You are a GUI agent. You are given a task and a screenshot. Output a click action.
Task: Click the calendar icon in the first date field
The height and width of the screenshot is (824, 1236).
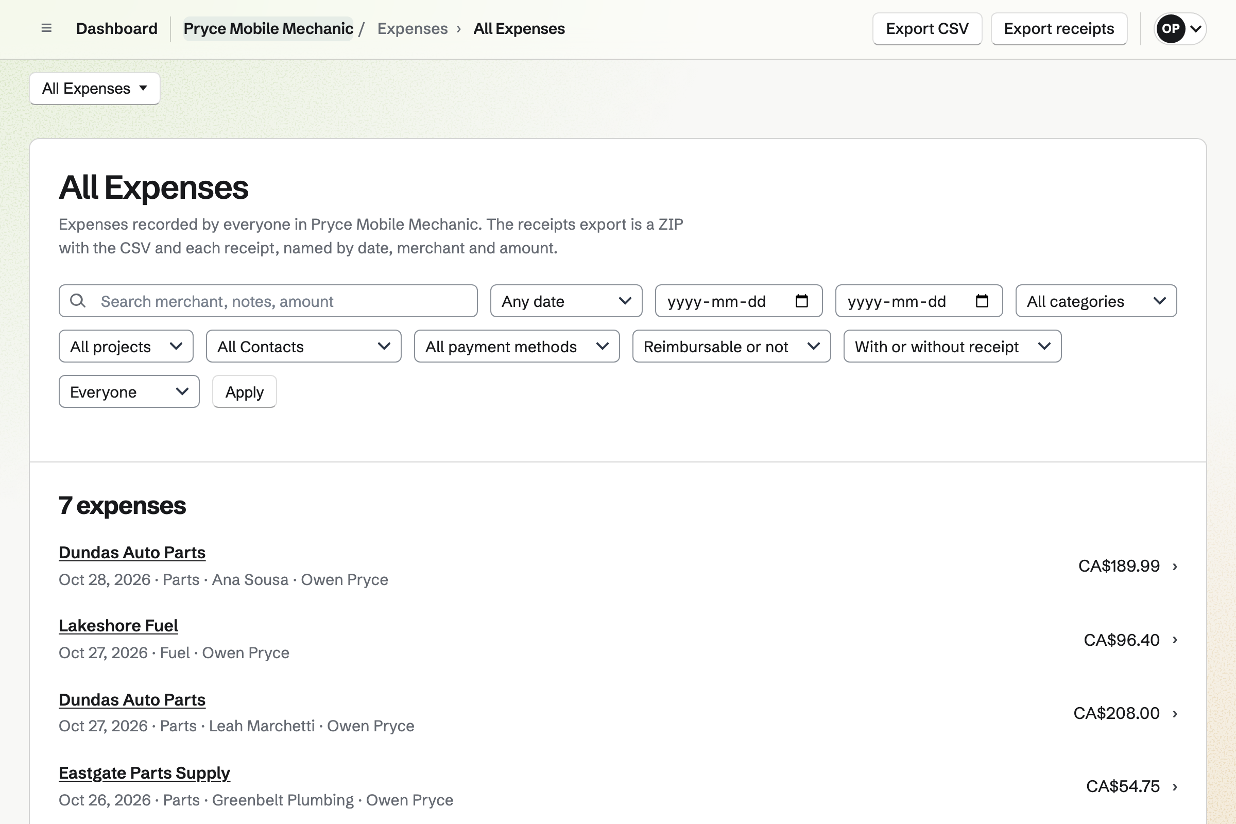[x=801, y=301]
